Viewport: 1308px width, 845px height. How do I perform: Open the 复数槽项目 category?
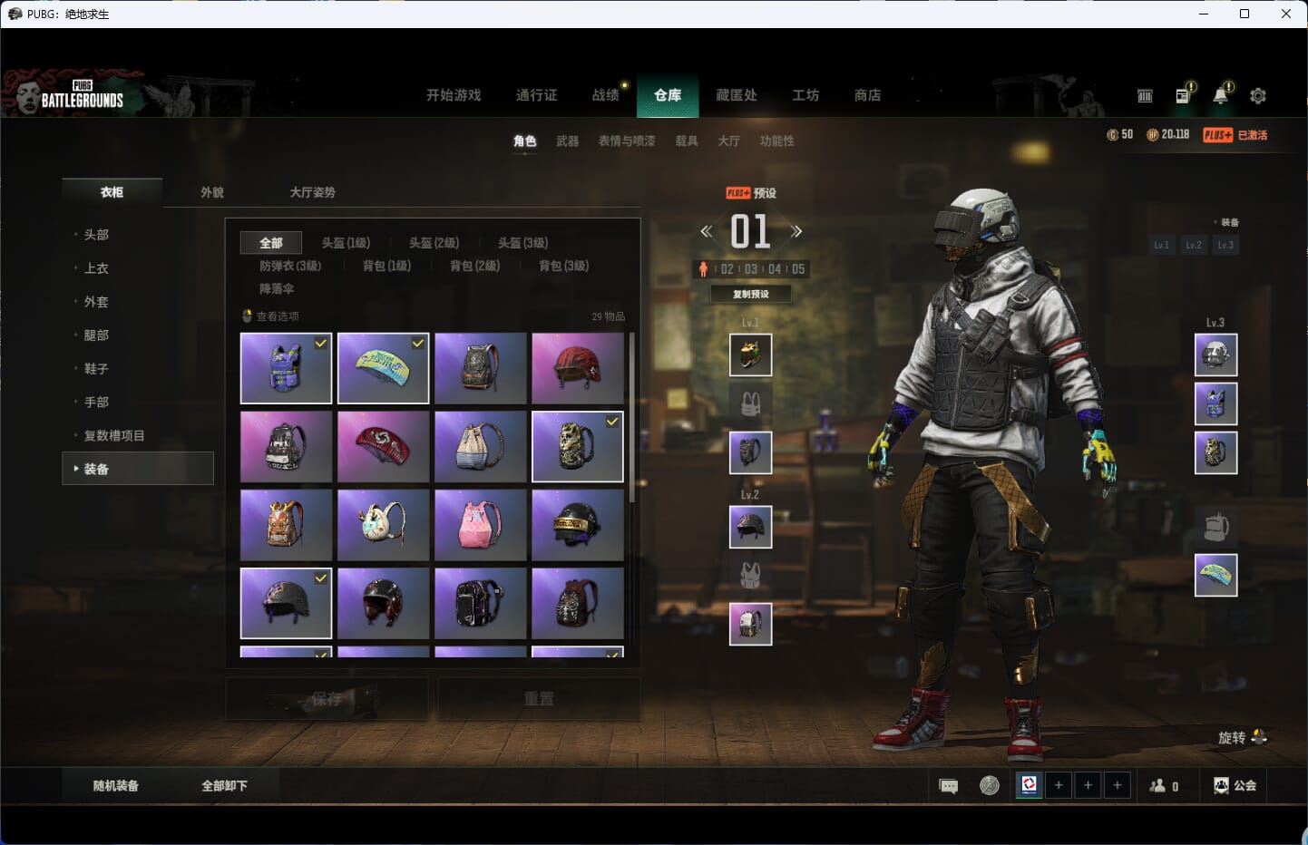click(x=113, y=436)
